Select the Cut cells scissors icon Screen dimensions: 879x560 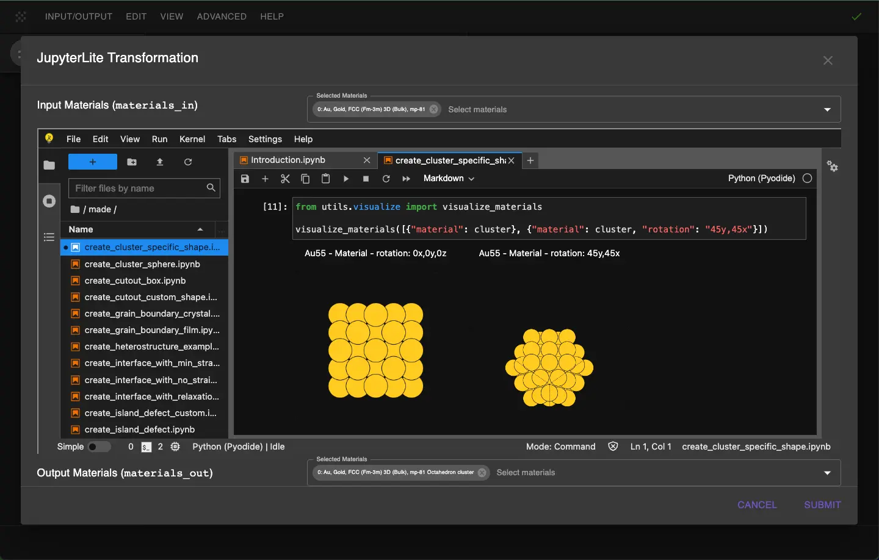pyautogui.click(x=285, y=178)
